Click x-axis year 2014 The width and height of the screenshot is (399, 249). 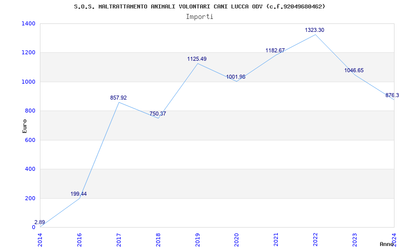pos(40,240)
